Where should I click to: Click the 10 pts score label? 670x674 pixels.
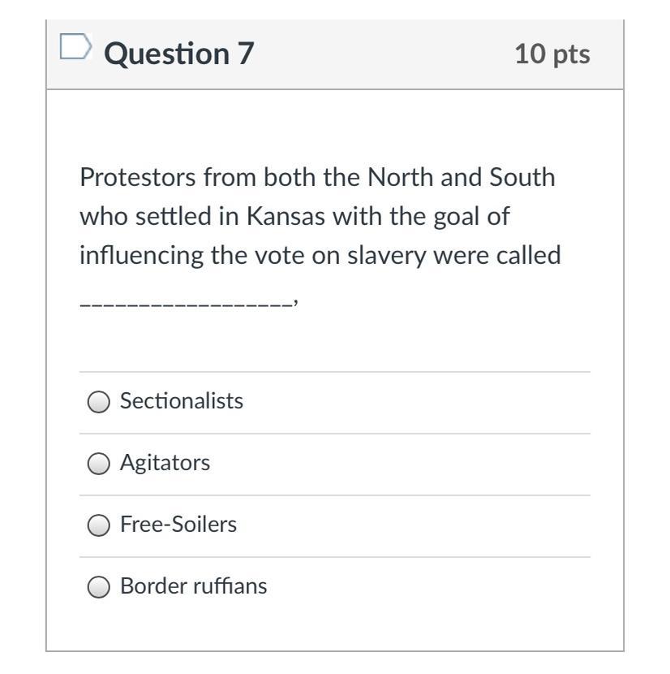click(552, 54)
